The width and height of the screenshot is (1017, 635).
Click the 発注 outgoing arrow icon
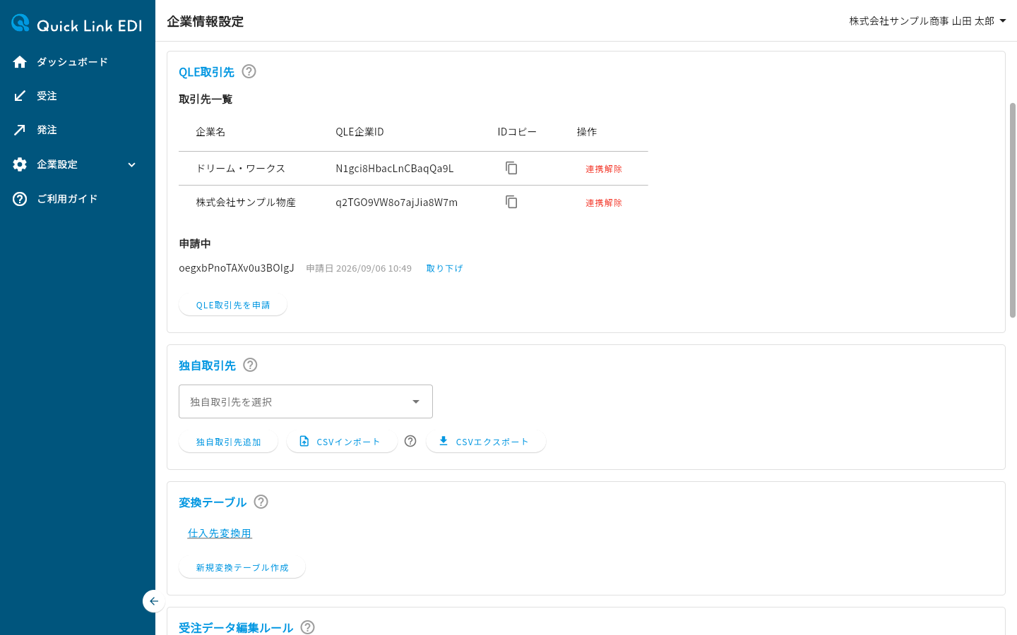[20, 130]
